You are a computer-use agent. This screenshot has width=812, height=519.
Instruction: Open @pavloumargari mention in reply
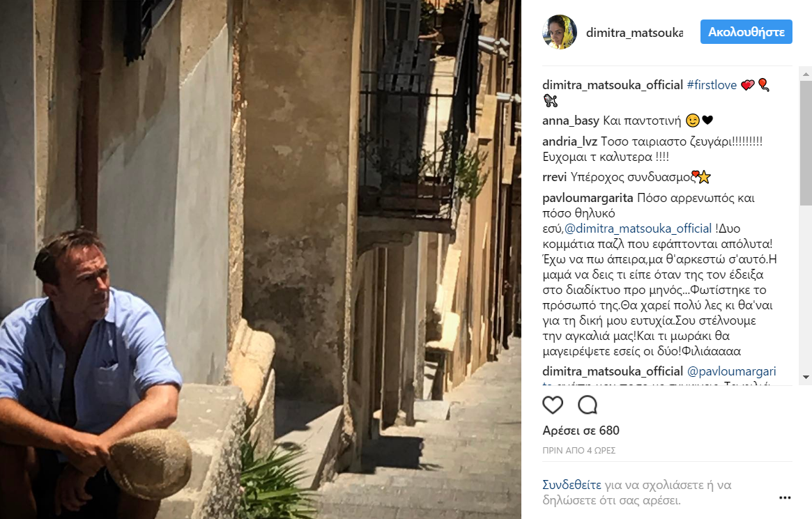click(731, 371)
